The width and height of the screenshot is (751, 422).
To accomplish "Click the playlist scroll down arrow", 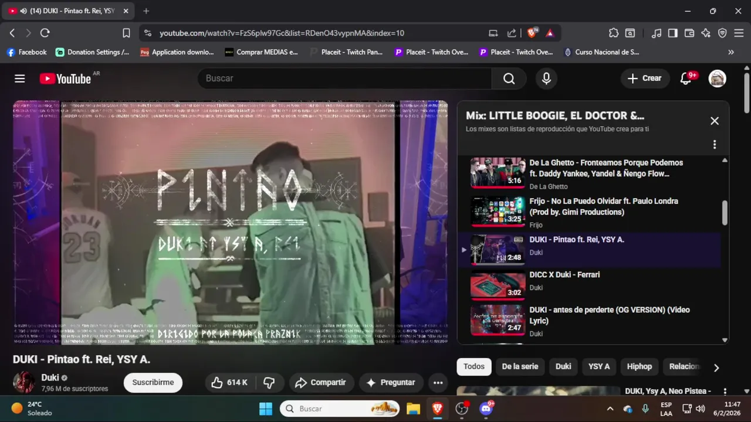I will (725, 340).
